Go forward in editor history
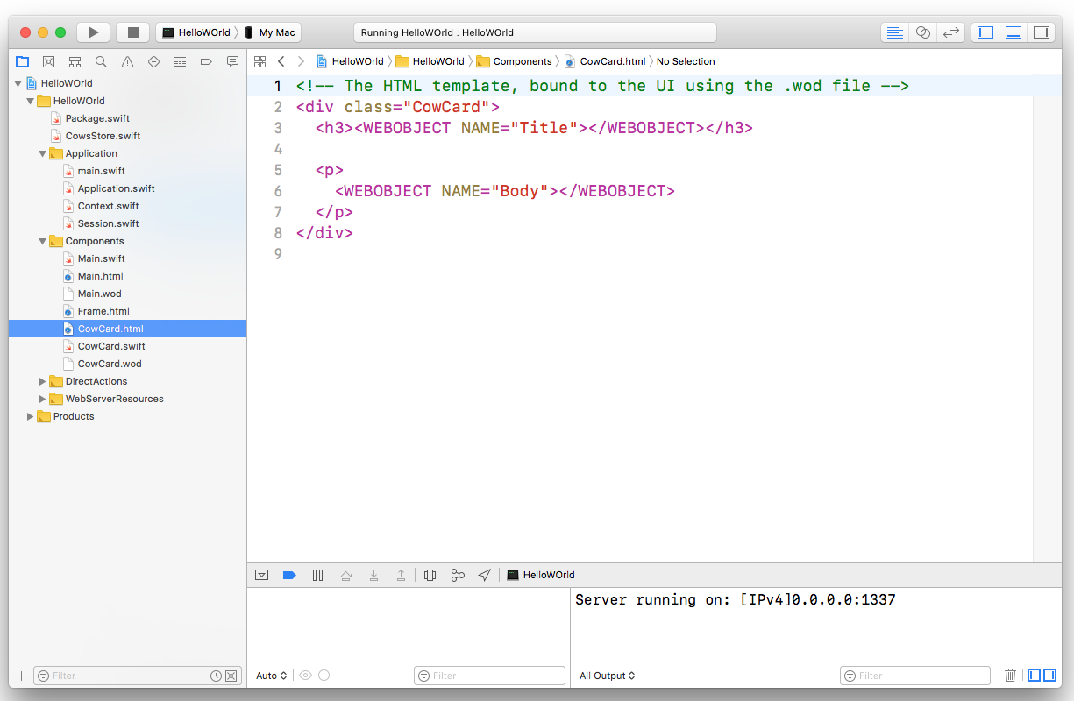This screenshot has width=1074, height=701. (302, 61)
